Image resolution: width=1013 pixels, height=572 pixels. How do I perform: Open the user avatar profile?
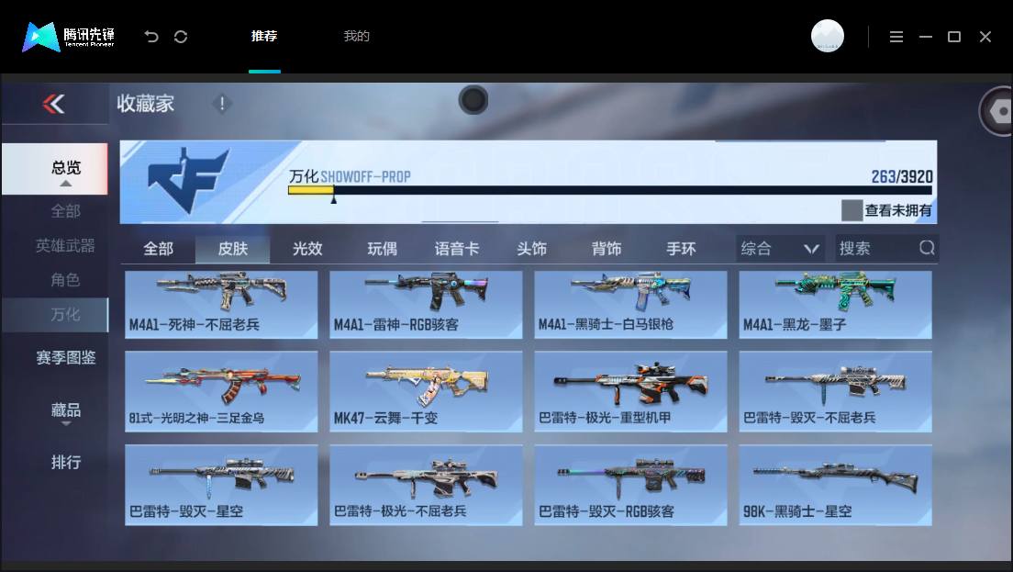pyautogui.click(x=828, y=36)
